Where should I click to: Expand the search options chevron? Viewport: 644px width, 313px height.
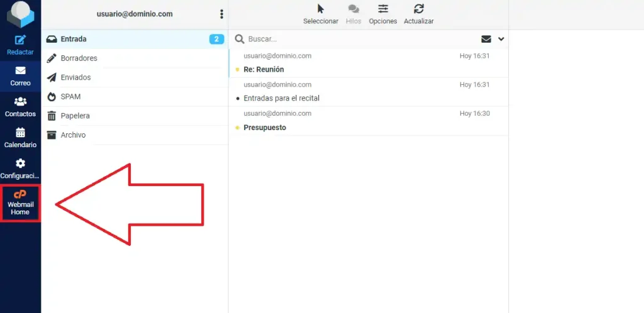click(501, 39)
